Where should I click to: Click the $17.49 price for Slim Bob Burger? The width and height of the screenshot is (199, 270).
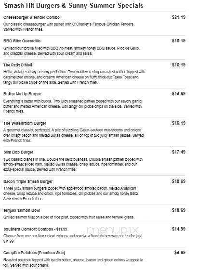(178, 152)
